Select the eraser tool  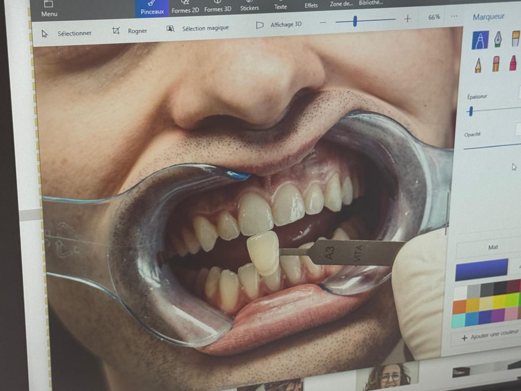pyautogui.click(x=496, y=64)
